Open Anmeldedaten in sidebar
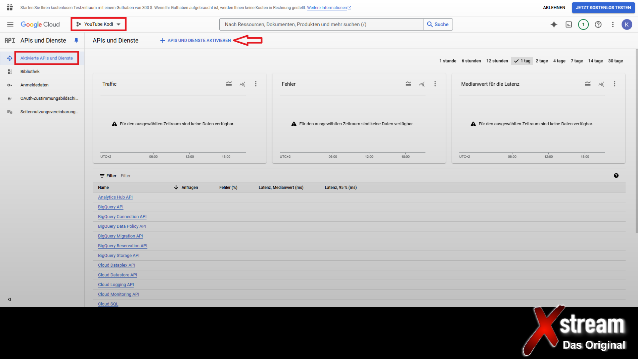 (34, 85)
